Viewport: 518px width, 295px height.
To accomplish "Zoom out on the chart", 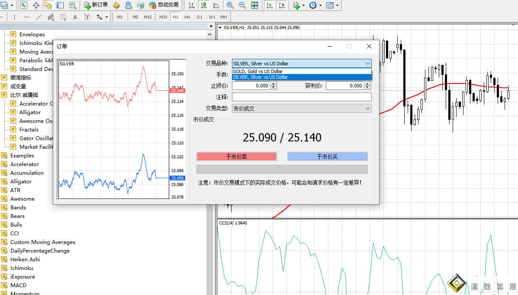I will tap(242, 5).
